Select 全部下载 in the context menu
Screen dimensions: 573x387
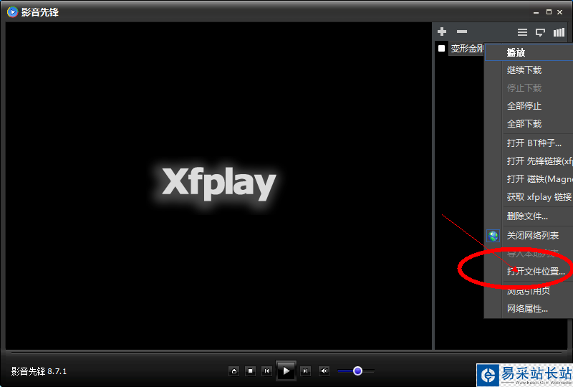click(529, 124)
